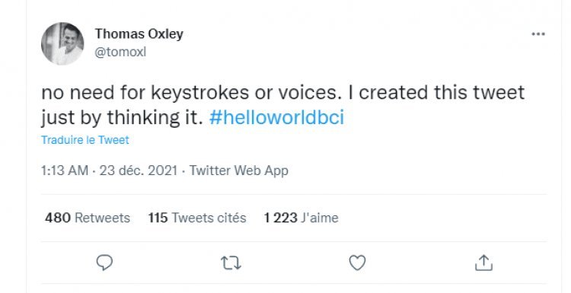Click the Thomas Oxley display name
The width and height of the screenshot is (571, 293).
[x=139, y=33]
